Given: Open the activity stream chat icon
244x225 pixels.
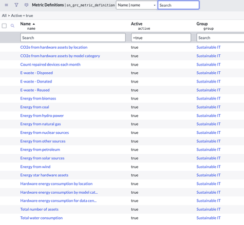Looking at the screenshot, I should pos(26,5).
